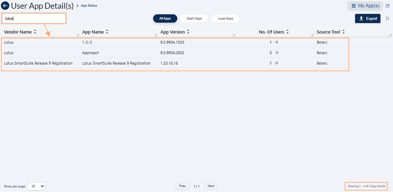Open users arrow for SmartSuite Registration row
The image size is (393, 192).
tap(276, 63)
